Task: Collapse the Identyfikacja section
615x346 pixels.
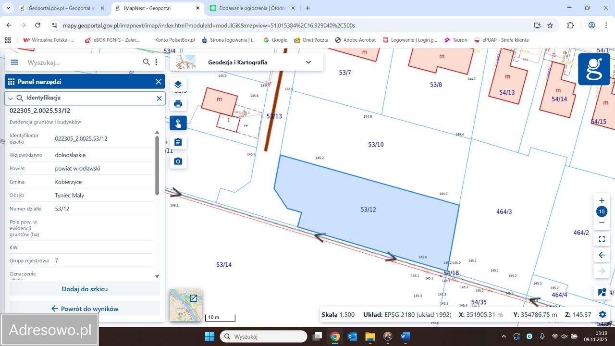Action: pyautogui.click(x=11, y=98)
